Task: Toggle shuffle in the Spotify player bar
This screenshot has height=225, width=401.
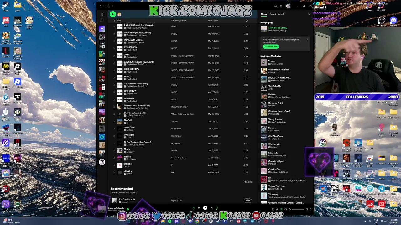Action: point(194,208)
